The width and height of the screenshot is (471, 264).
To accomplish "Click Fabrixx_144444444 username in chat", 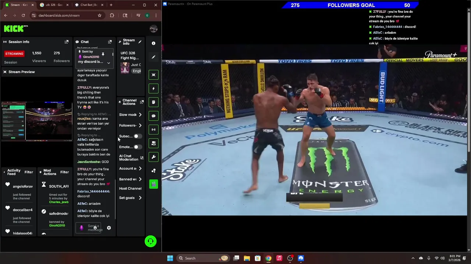I will point(93,191).
